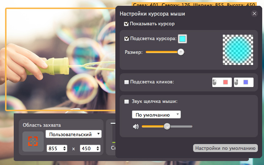Toggle the 'Показывать курсор' checkbox
Viewport: 264px width, 165px height.
[x=126, y=24]
